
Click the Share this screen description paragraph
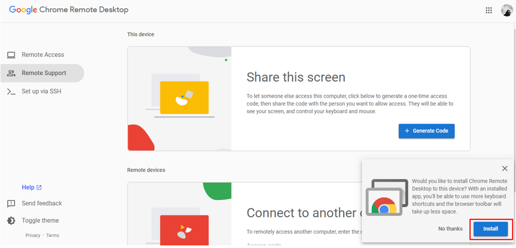[350, 103]
